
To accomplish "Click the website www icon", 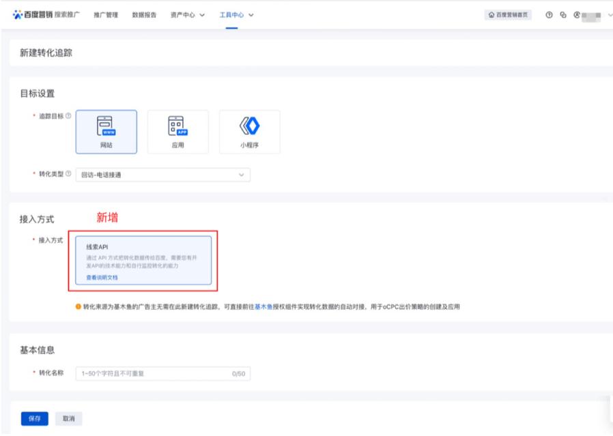I will pos(106,126).
